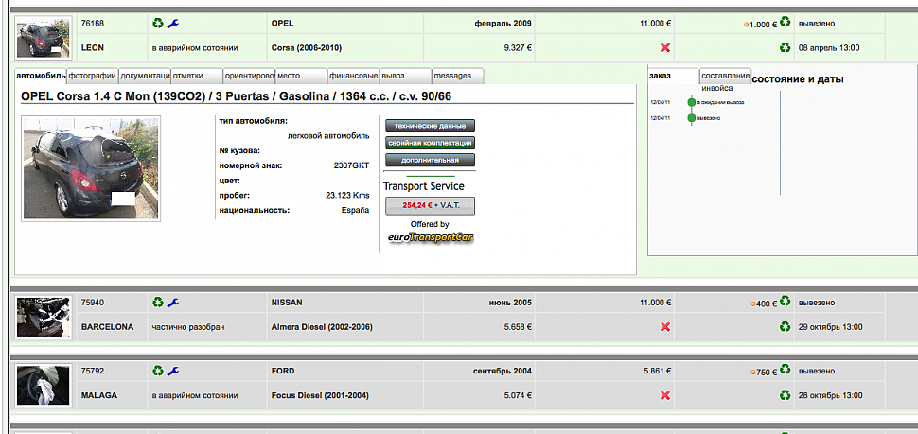Click the FORD row thumbnail image
918x434 pixels.
point(44,385)
